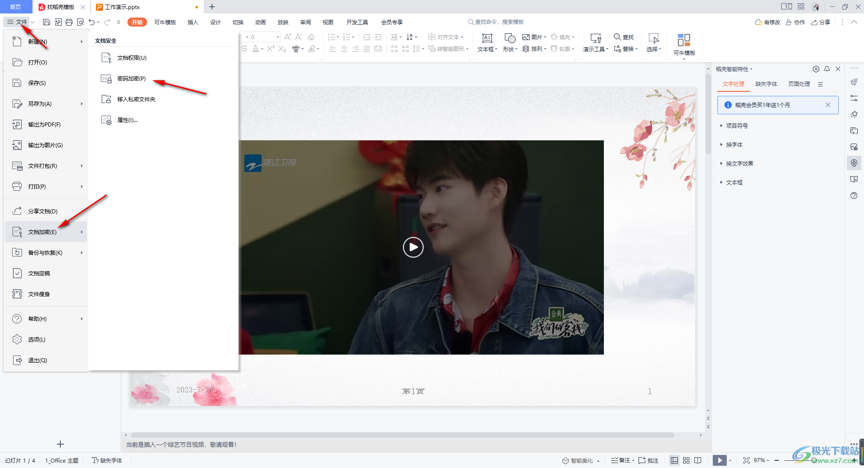Click the Undo arrow icon
The width and height of the screenshot is (864, 468).
[91, 22]
